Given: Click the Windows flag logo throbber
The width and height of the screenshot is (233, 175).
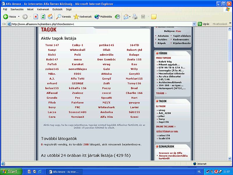Looking at the screenshot, I should [x=228, y=9].
